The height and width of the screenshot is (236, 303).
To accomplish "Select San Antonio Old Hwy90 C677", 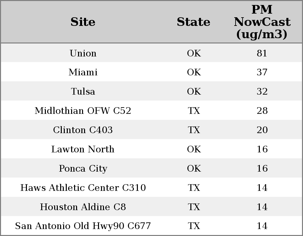I will click(x=83, y=226).
